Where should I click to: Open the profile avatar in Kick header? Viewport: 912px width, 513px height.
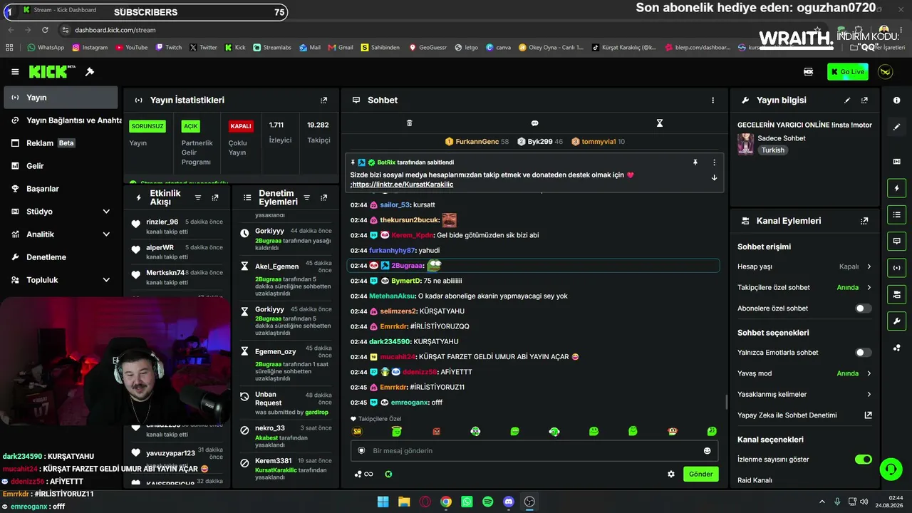pos(885,72)
